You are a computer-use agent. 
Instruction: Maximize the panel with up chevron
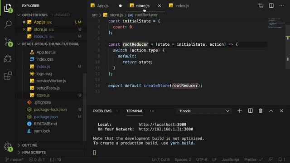271,111
